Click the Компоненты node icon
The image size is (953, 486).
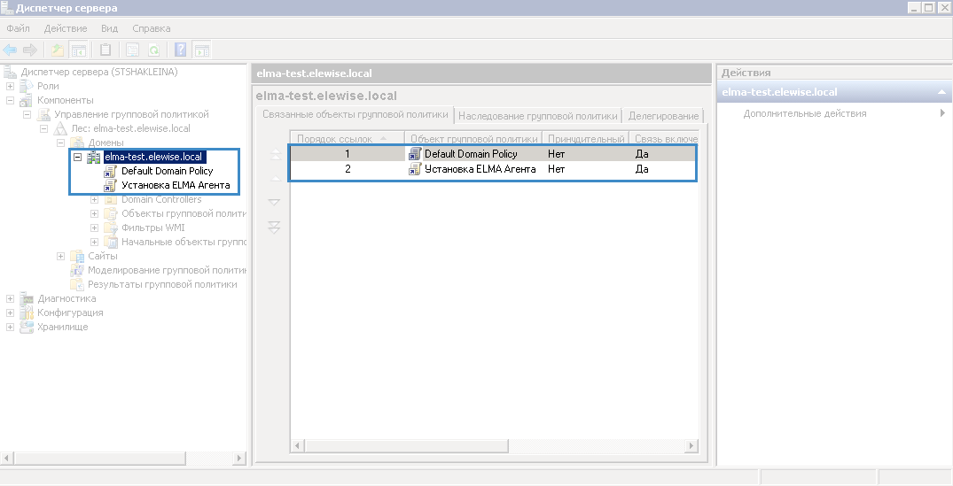26,100
